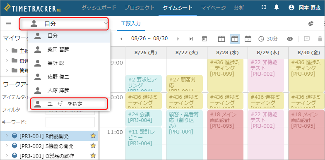
Task: Expand the folder starting 毎週
Action: pyautogui.click(x=7, y=60)
